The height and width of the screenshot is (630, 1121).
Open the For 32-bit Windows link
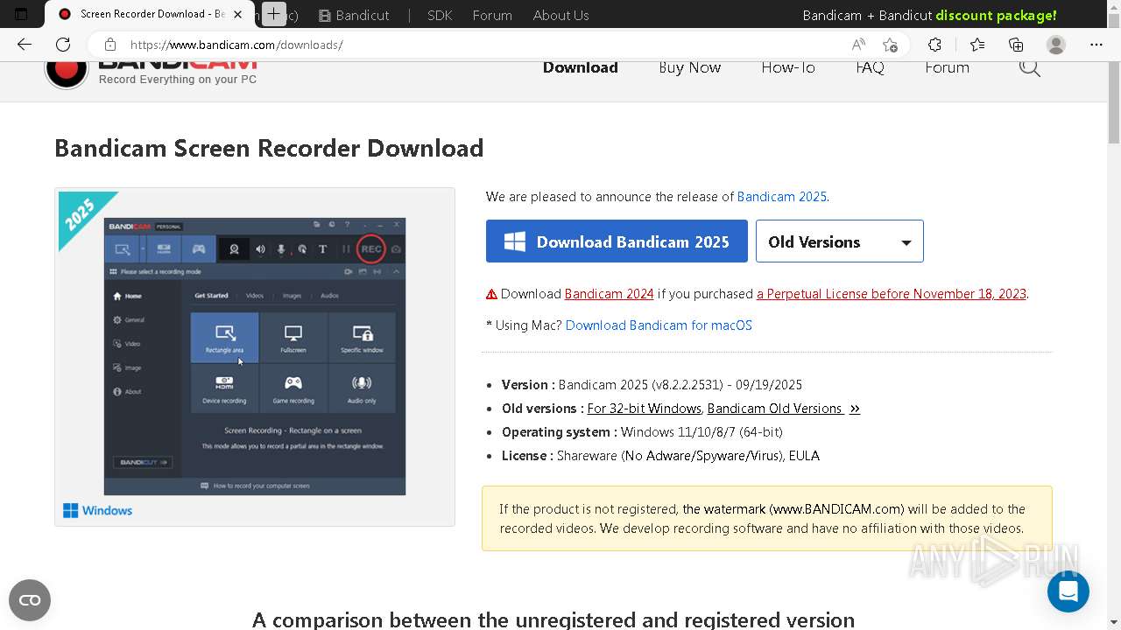coord(644,409)
